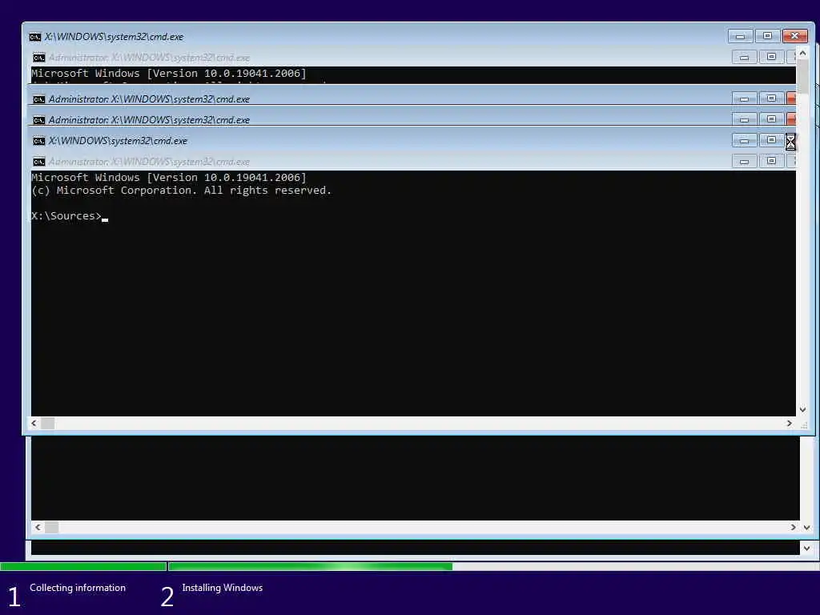Close the topmost X:\WINDOWS\system32\cmd.exe window

pyautogui.click(x=795, y=35)
